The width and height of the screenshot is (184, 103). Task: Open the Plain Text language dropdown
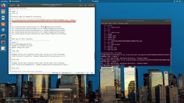56,73
